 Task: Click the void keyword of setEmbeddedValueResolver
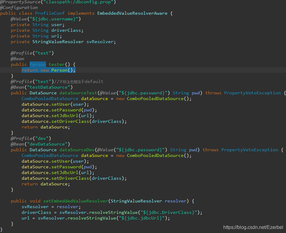[35, 201]
